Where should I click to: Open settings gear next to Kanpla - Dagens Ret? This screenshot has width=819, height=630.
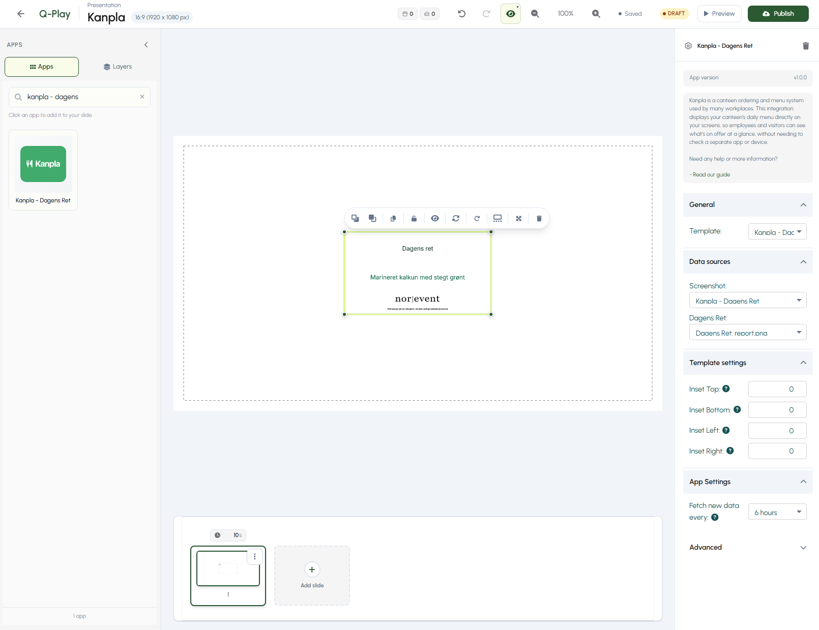click(x=688, y=46)
